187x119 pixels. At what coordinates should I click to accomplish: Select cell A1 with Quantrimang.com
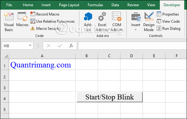pos(42,64)
